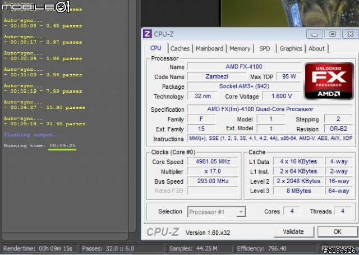
Task: Open the Graphics tab
Action: click(x=291, y=49)
